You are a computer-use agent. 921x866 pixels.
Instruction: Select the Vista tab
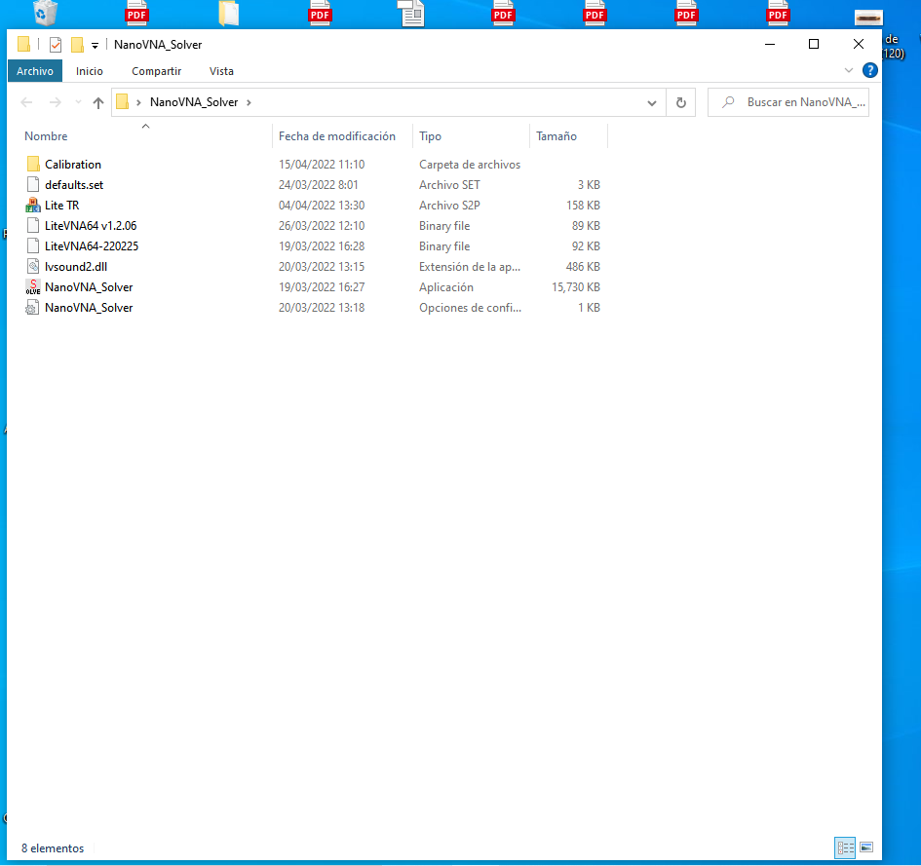click(x=221, y=71)
